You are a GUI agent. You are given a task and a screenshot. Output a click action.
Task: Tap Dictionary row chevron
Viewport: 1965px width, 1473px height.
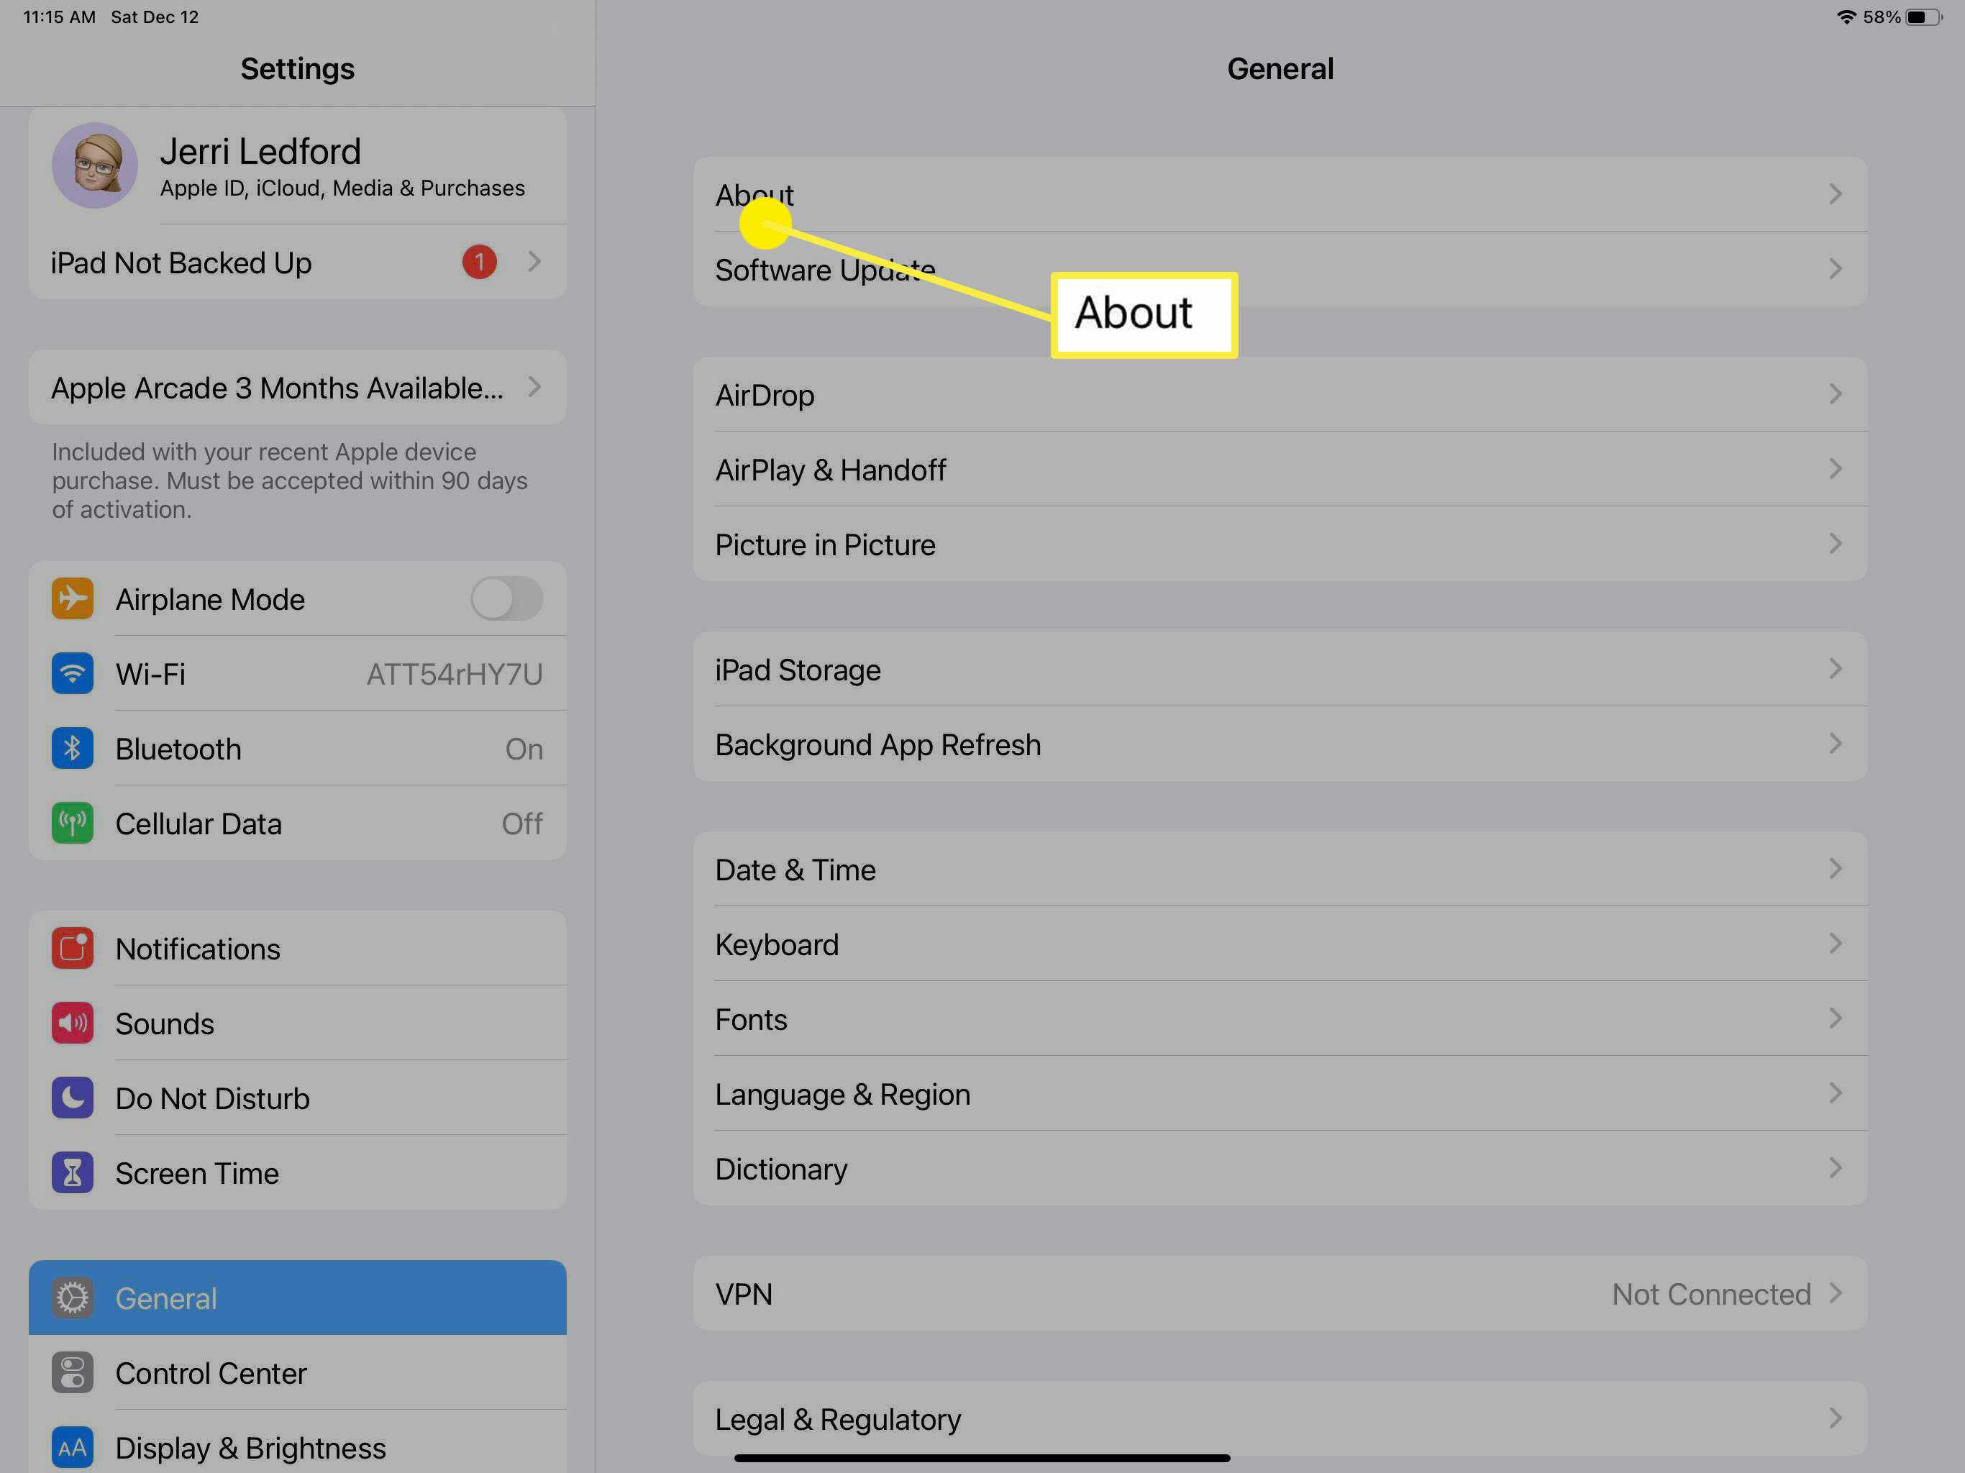(1836, 1167)
